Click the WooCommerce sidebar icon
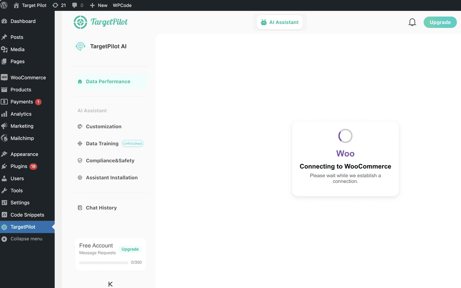Viewport: 461px width, 288px height. click(4, 78)
